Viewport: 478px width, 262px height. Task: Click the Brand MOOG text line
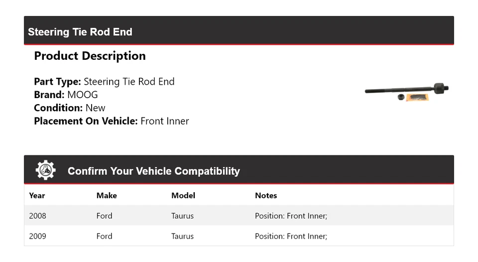click(66, 95)
